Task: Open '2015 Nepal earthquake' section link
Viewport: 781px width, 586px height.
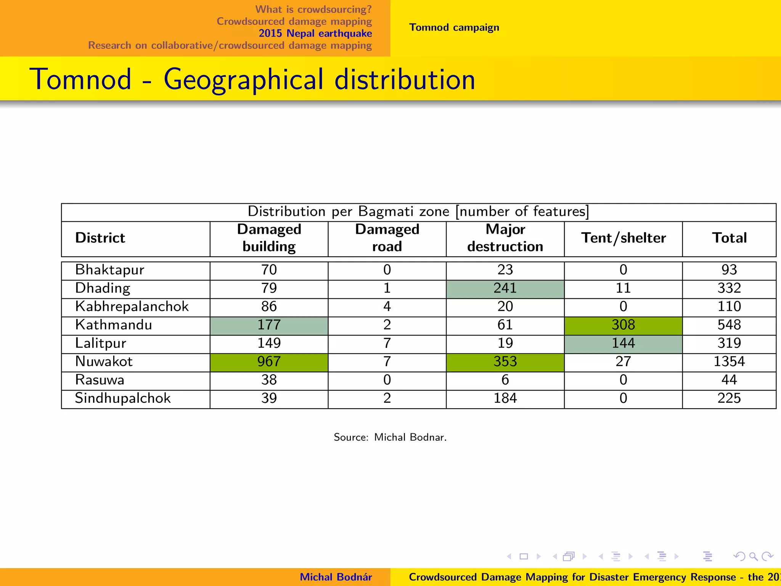Action: tap(315, 34)
